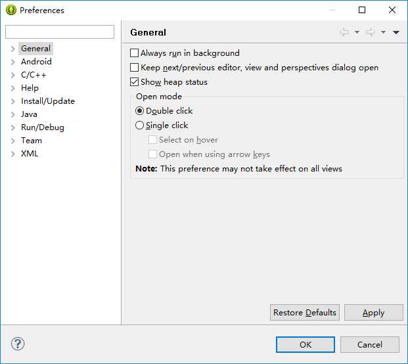Maximize the Preferences window
The width and height of the screenshot is (408, 364).
click(362, 10)
